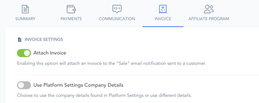Open the Payments tab label
Viewport: 259px width, 103px height.
coord(71,19)
